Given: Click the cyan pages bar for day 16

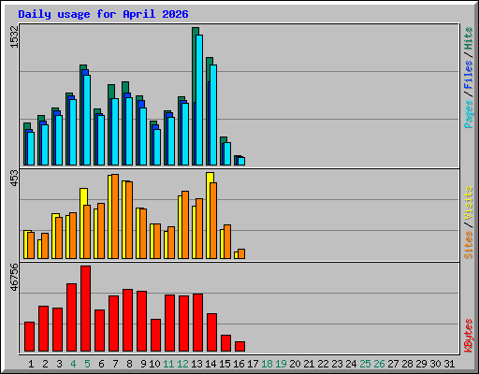Looking at the screenshot, I should (241, 162).
